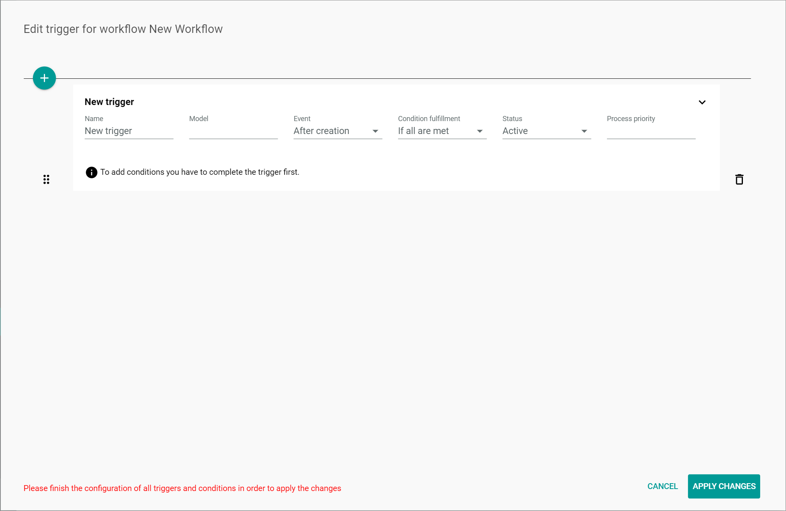
Task: Cancel editing the trigger
Action: coord(662,486)
